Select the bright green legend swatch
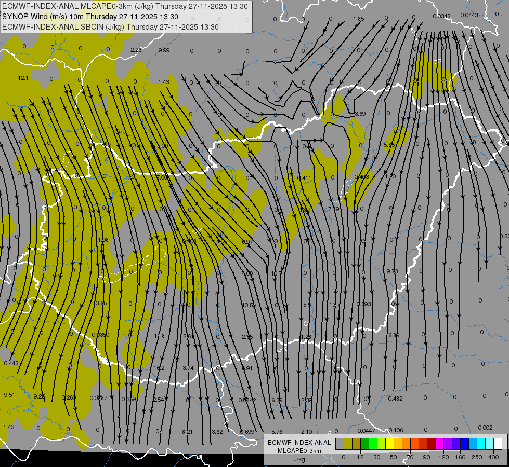 click(x=373, y=444)
